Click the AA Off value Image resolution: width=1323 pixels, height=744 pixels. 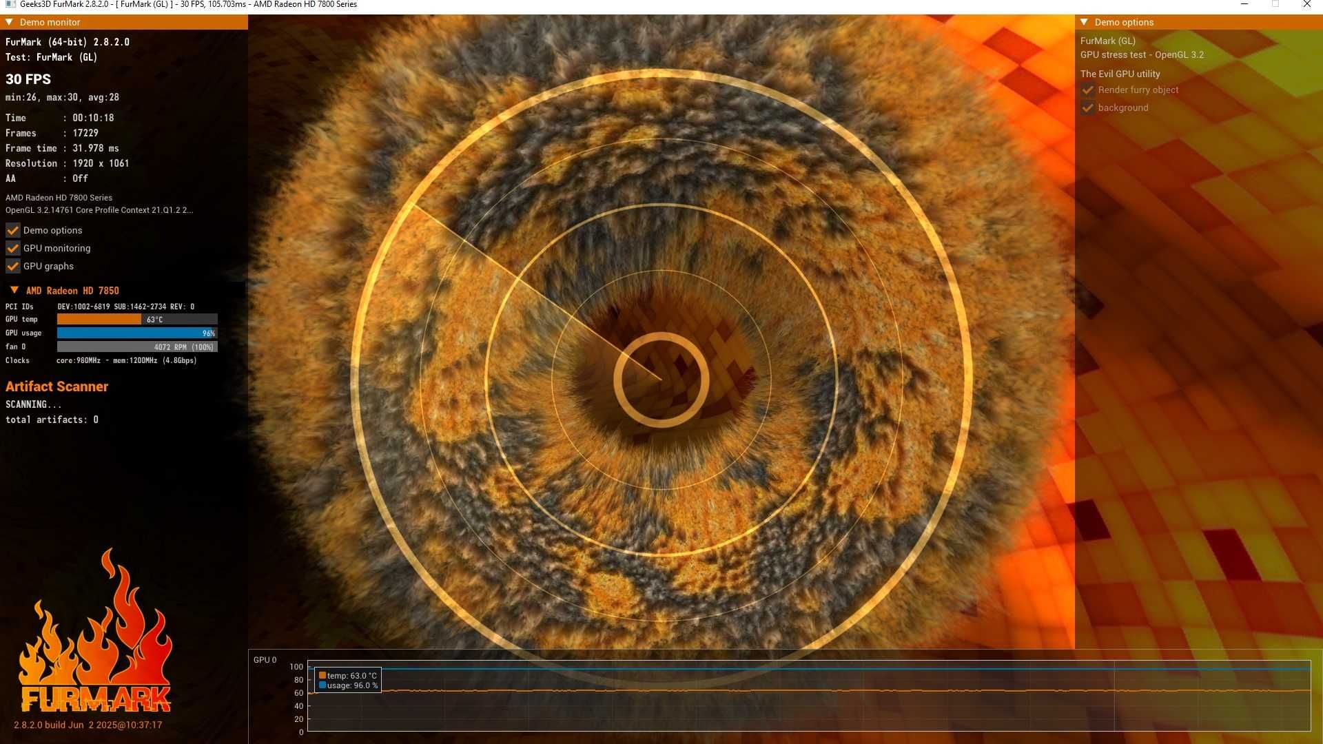(81, 178)
